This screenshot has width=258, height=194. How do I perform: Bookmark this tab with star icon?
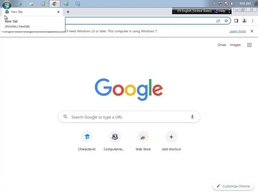pos(226,21)
